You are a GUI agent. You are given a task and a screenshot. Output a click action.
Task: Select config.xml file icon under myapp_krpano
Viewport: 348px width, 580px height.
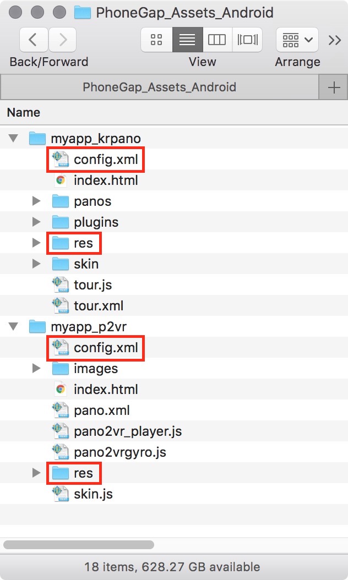[x=61, y=159]
